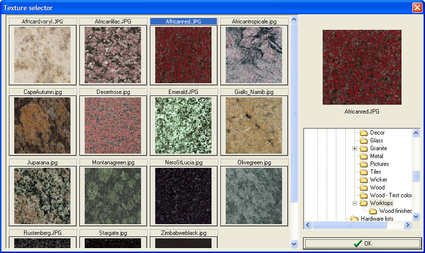Viewport: 425px width, 253px height.
Task: Open the Glass folder in tree
Action: (377, 140)
